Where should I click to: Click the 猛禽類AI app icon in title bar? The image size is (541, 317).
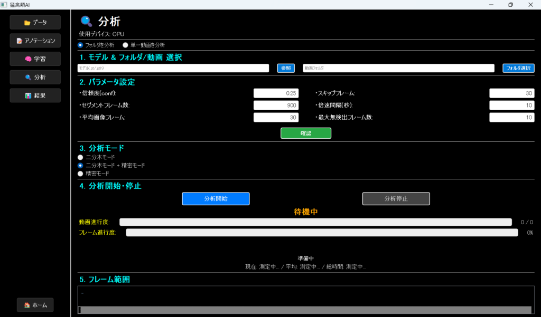coord(4,4)
